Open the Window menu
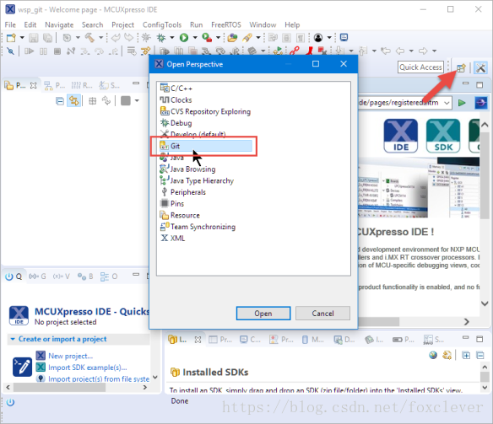The width and height of the screenshot is (493, 424). click(x=263, y=24)
